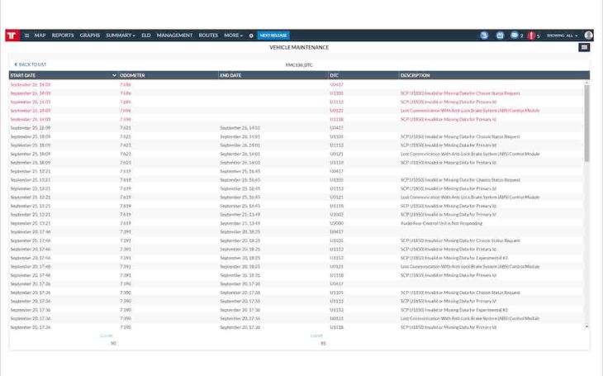This screenshot has height=376, width=603.
Task: Click the red T application logo
Action: tap(11, 36)
